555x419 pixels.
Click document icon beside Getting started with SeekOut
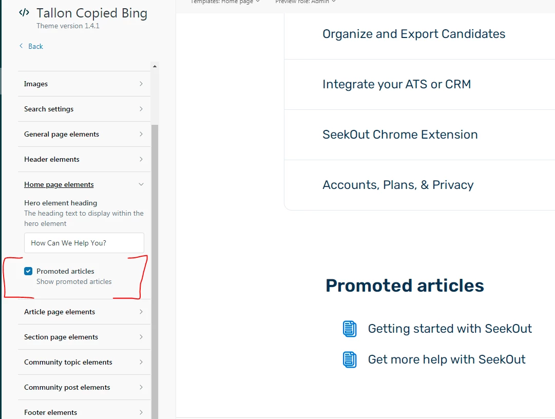coord(350,329)
